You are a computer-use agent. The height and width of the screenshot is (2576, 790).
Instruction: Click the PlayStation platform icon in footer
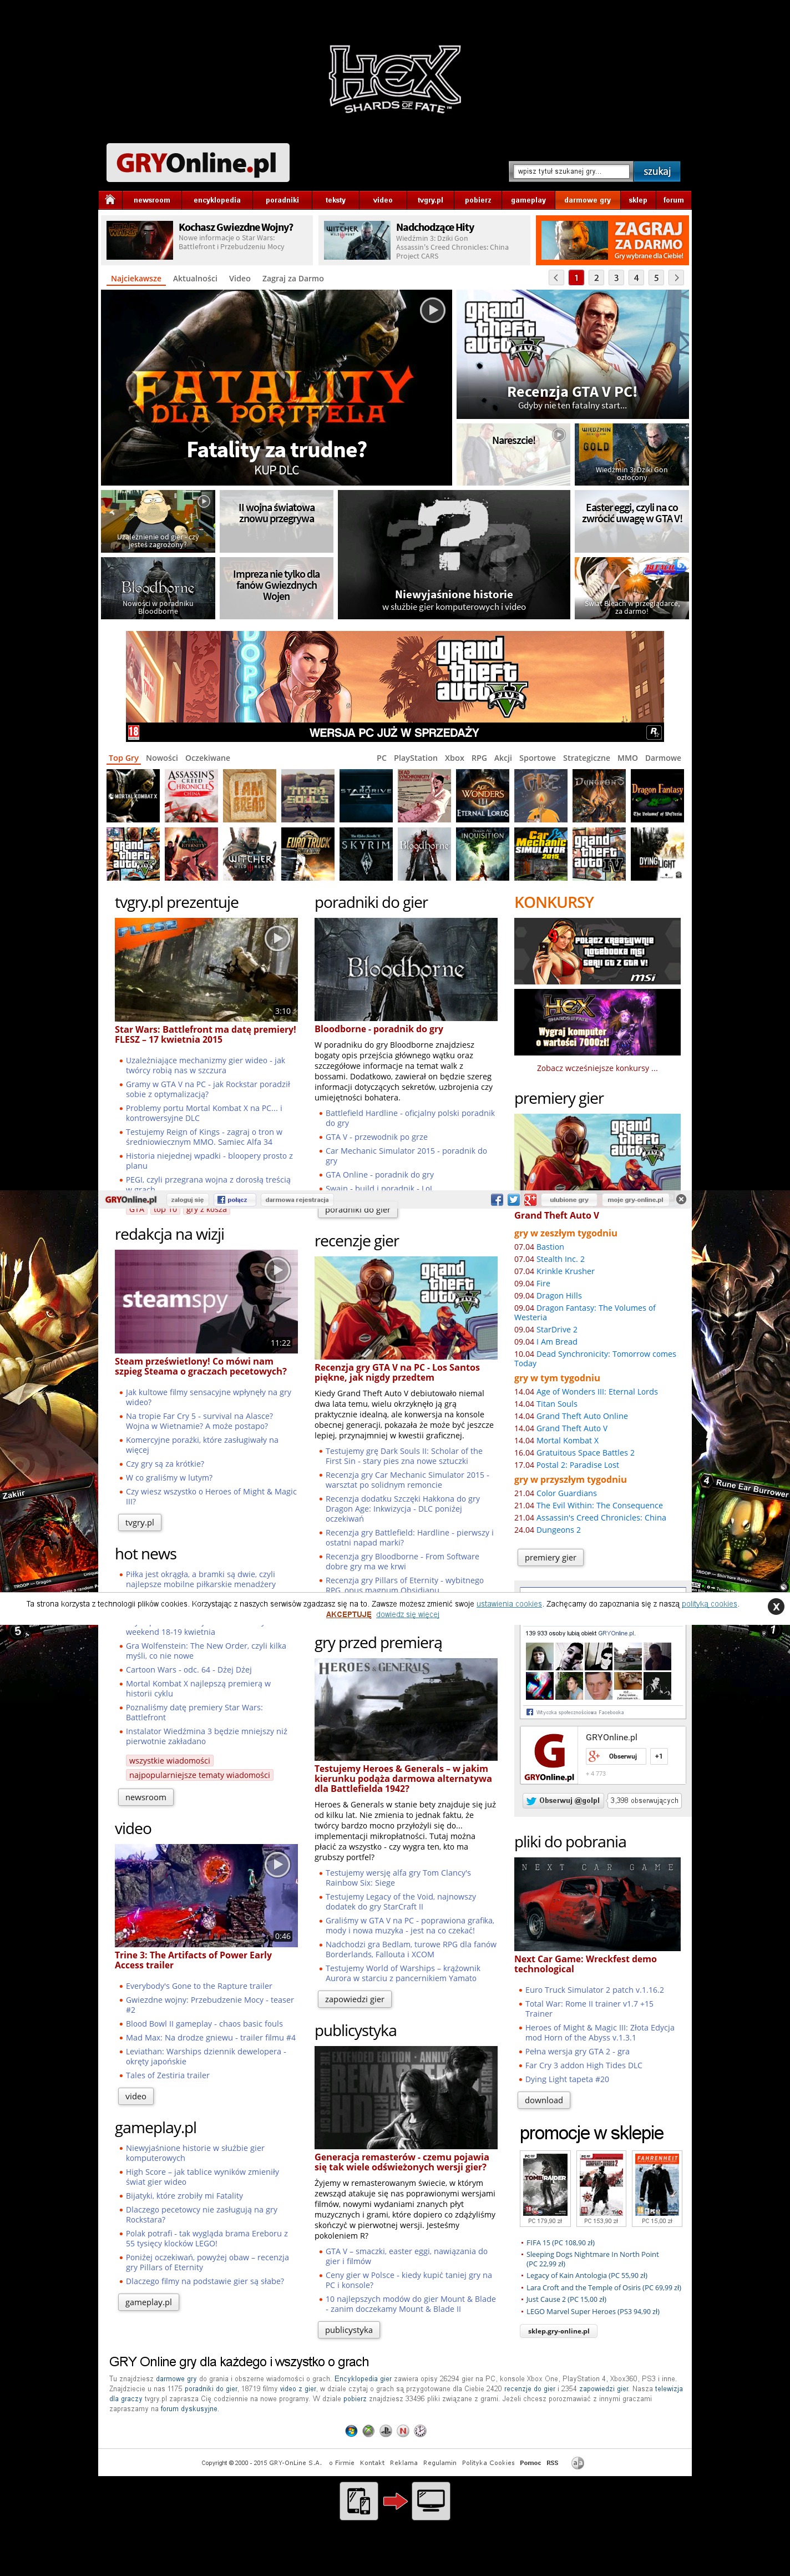click(386, 2430)
